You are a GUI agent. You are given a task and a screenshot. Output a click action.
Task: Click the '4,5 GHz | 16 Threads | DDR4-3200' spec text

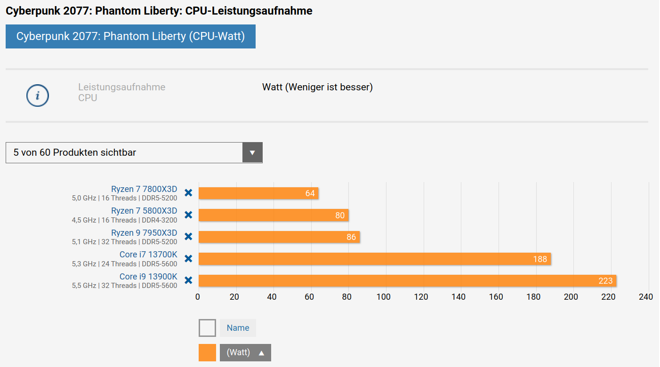[x=124, y=220]
